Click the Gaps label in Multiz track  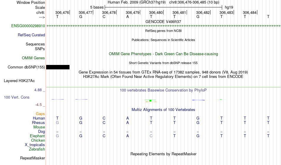point(40,114)
